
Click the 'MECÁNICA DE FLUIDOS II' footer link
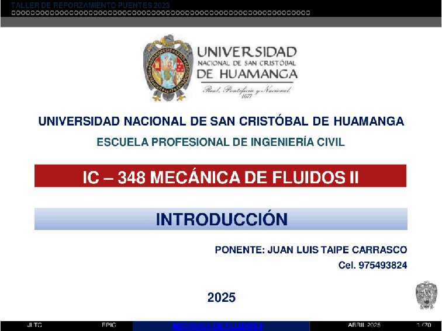[x=217, y=326]
